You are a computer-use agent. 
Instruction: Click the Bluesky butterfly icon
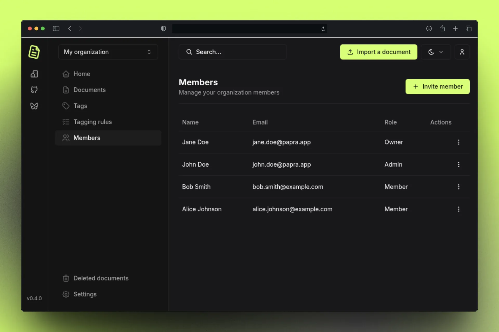(34, 106)
